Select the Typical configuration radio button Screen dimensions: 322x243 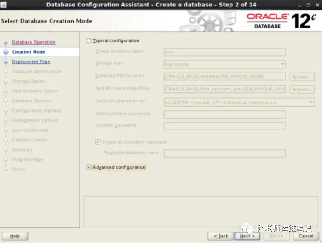pyautogui.click(x=88, y=40)
